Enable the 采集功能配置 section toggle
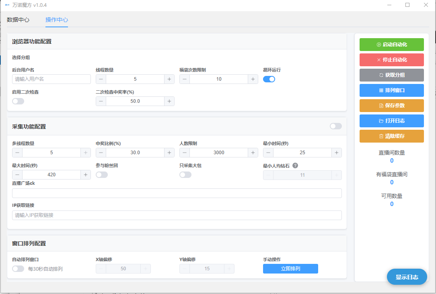The height and width of the screenshot is (294, 436). [335, 126]
